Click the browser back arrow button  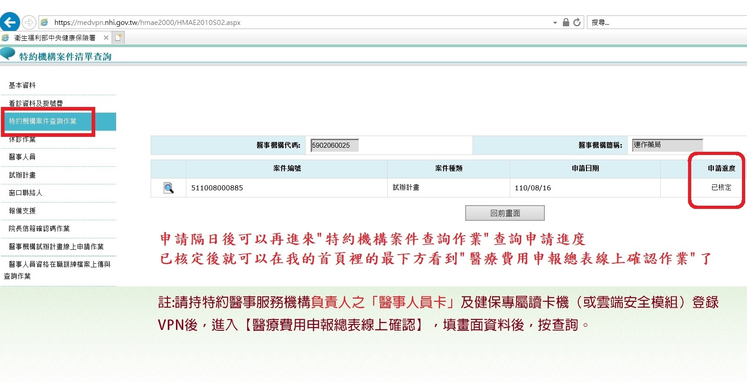pyautogui.click(x=10, y=22)
